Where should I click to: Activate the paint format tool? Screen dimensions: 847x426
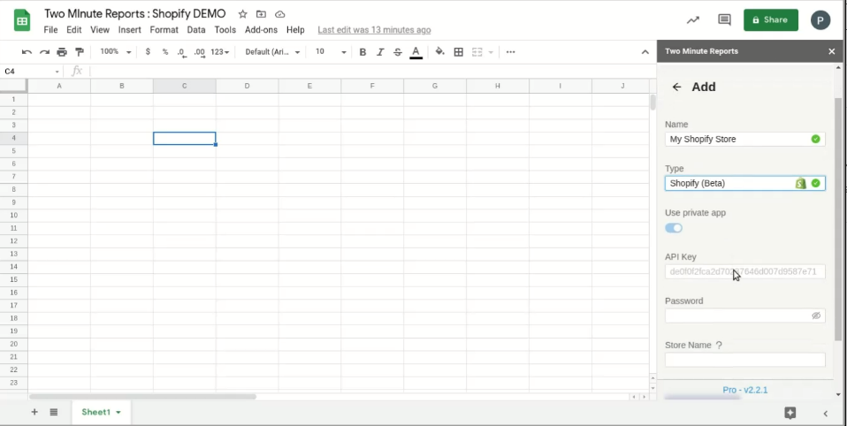click(80, 52)
